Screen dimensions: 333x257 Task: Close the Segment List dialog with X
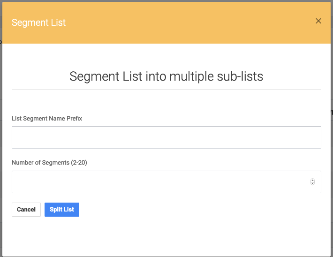[x=318, y=21]
